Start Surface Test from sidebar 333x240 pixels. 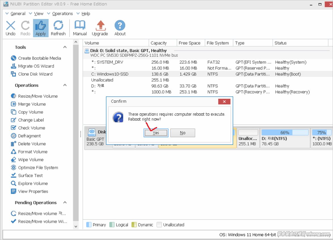pos(30,176)
